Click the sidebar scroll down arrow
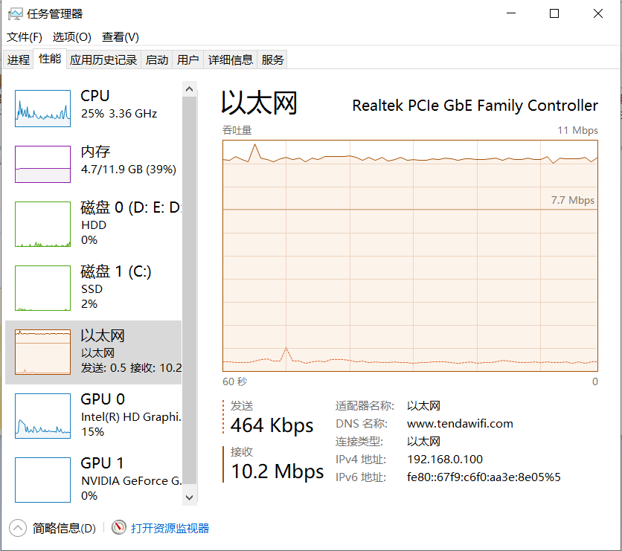Screen dimensions: 622x551 coord(189,497)
